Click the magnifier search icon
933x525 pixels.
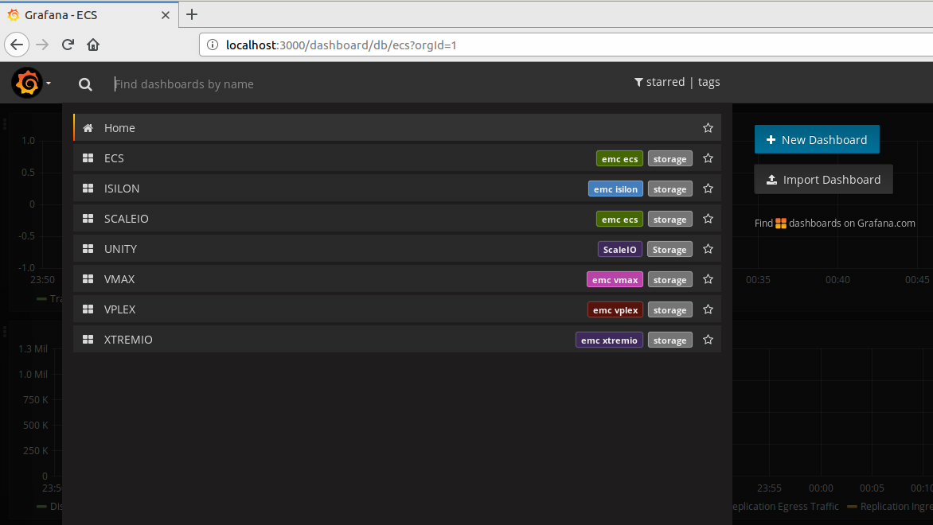point(85,84)
